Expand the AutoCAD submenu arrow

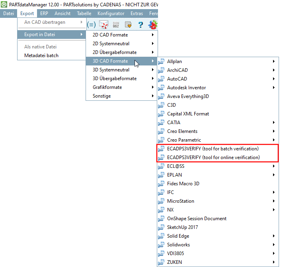[274, 79]
